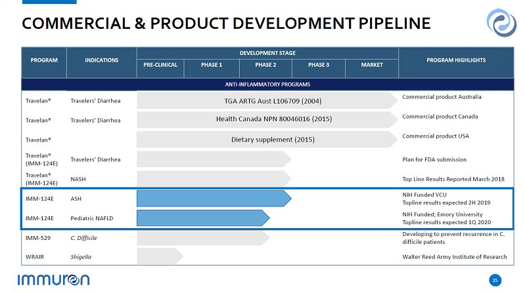Select IMM-124E program in ASH row
Screen dimensions: 525x293
coord(39,199)
